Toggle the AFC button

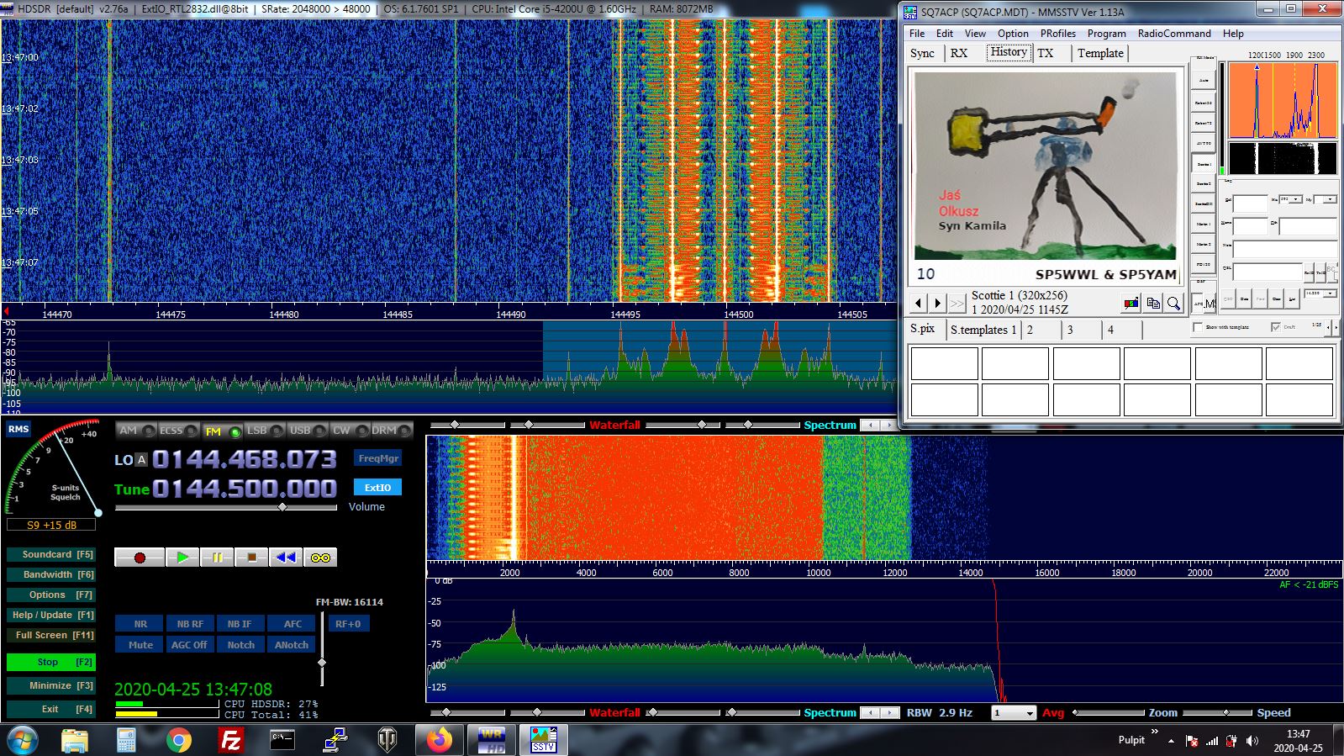292,624
